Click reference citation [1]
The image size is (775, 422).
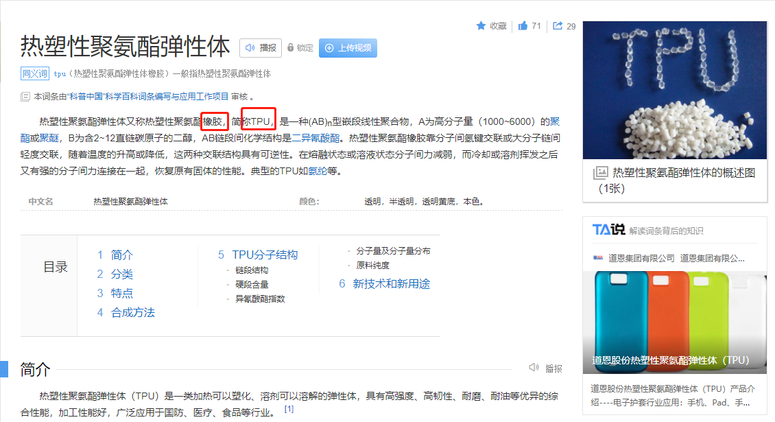coord(289,410)
